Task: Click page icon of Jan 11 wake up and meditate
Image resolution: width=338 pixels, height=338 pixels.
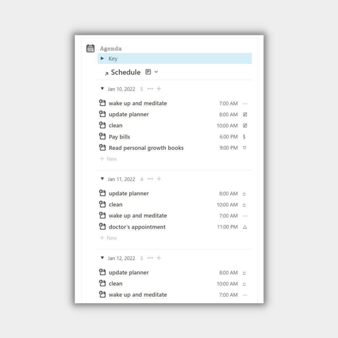Action: click(x=102, y=215)
